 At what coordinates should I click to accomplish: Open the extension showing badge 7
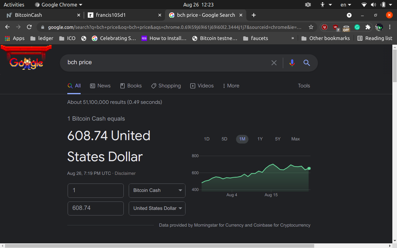point(336,28)
